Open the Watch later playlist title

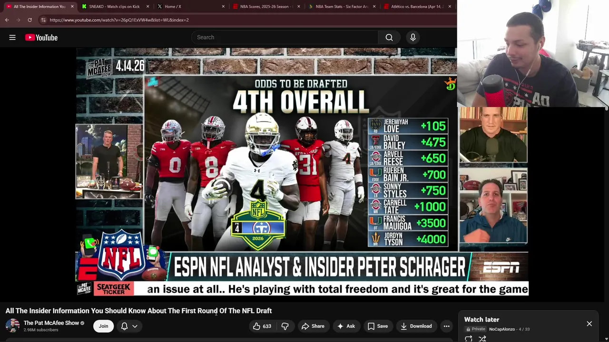[x=481, y=320]
